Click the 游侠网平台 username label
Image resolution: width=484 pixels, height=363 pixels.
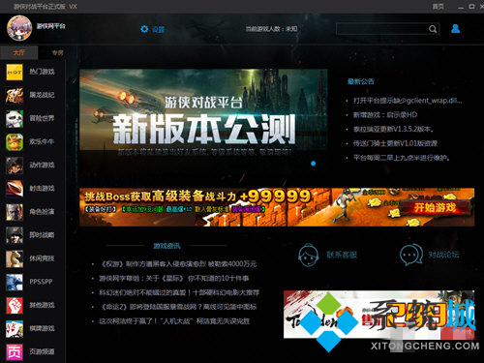[x=51, y=26]
